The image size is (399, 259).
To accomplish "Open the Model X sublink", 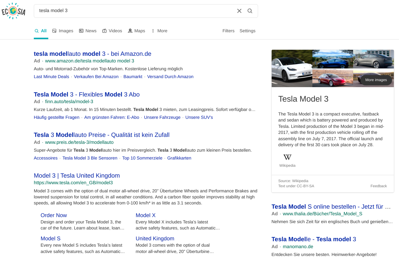I will 145,215.
